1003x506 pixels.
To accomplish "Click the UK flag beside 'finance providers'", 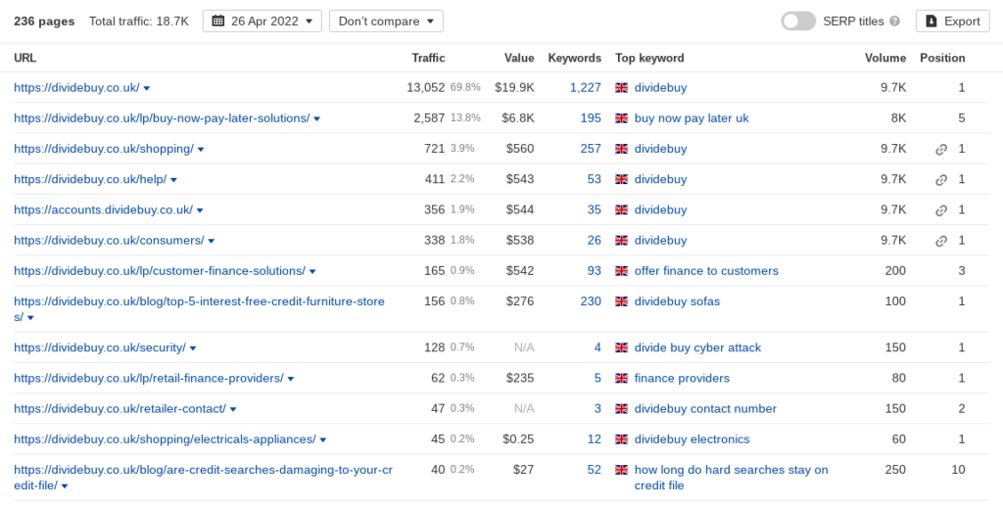I will (621, 378).
